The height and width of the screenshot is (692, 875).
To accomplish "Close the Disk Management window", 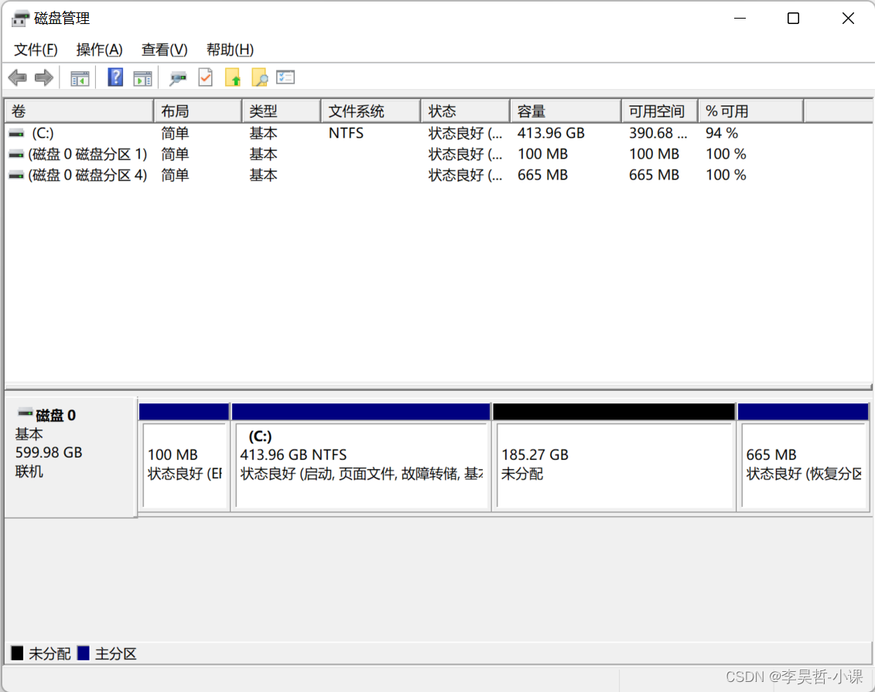I will click(848, 19).
